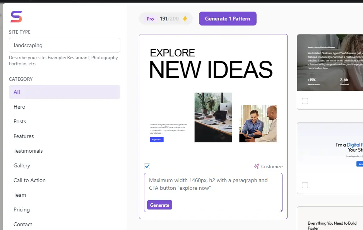Viewport: 363px width, 230px height.
Task: Click the Strukture logo icon
Action: (x=16, y=17)
